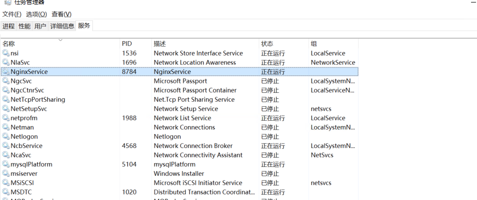
Task: Select the netprofm service name
Action: [x=24, y=118]
